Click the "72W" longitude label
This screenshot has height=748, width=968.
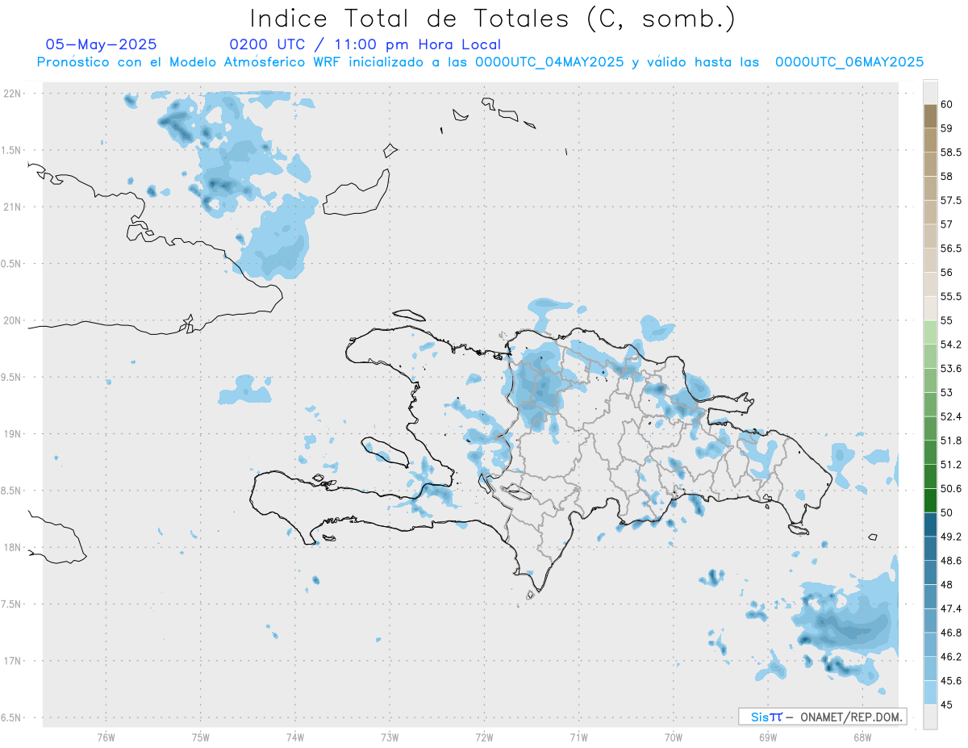(484, 737)
